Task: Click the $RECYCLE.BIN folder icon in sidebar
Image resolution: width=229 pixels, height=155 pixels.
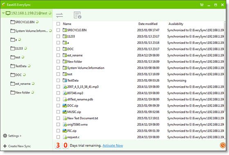Action: pyautogui.click(x=13, y=22)
